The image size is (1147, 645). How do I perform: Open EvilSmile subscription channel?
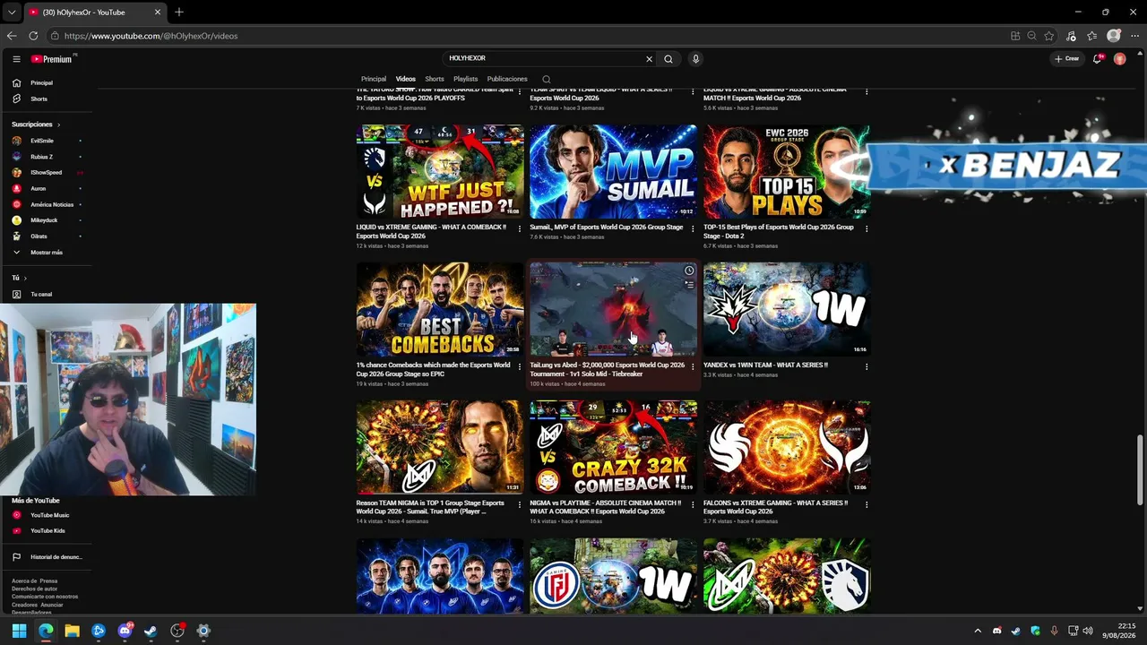tap(42, 141)
